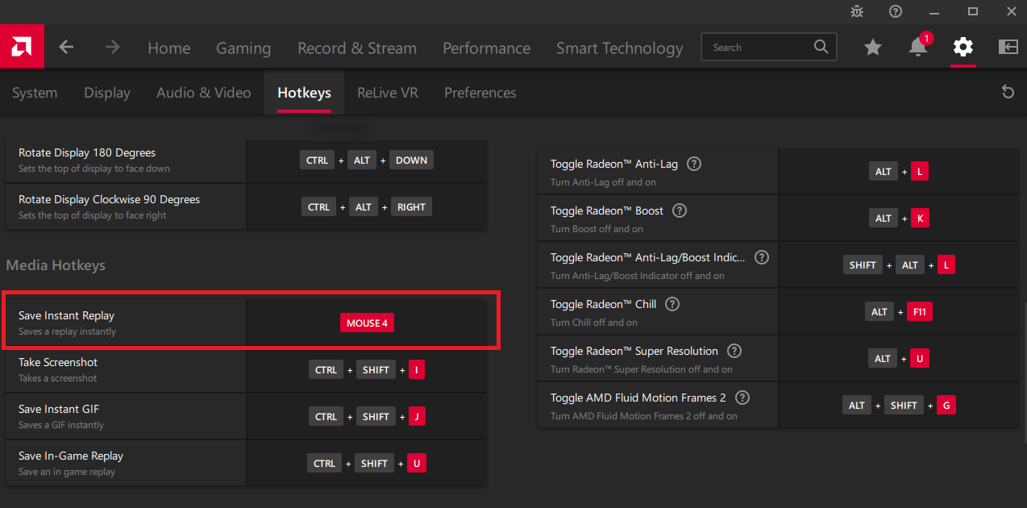This screenshot has height=508, width=1027.
Task: Open the notifications bell
Action: point(917,48)
